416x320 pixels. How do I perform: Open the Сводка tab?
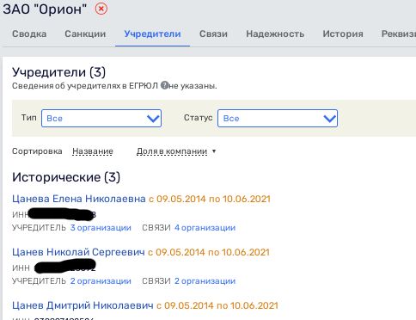coord(29,34)
